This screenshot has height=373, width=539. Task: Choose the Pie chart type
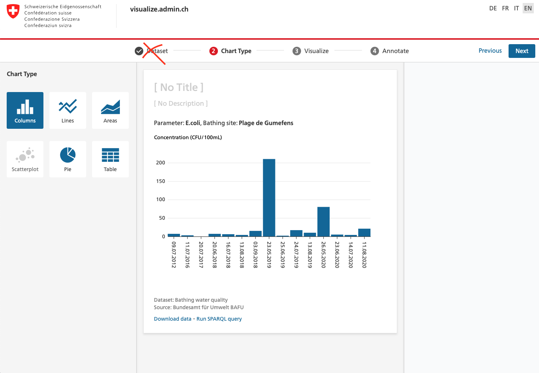68,159
